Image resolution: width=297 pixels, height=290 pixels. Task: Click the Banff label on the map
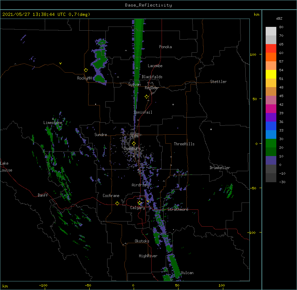coord(43,195)
